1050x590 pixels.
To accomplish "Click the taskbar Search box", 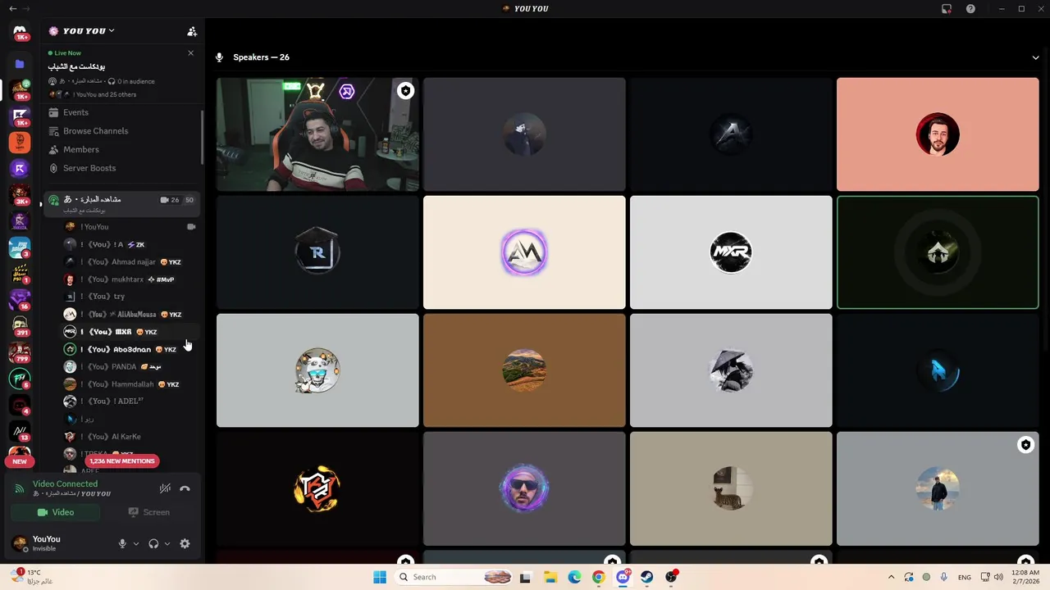I will pyautogui.click(x=454, y=577).
